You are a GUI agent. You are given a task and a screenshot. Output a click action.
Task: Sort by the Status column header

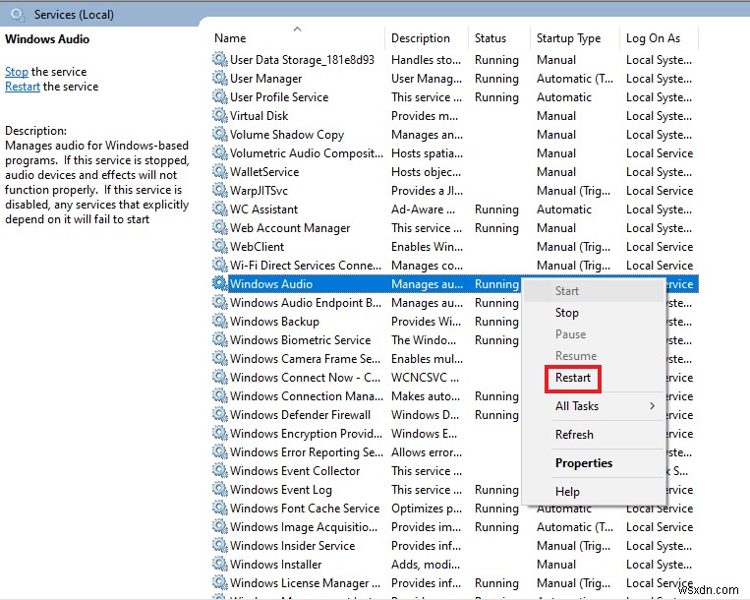(490, 37)
